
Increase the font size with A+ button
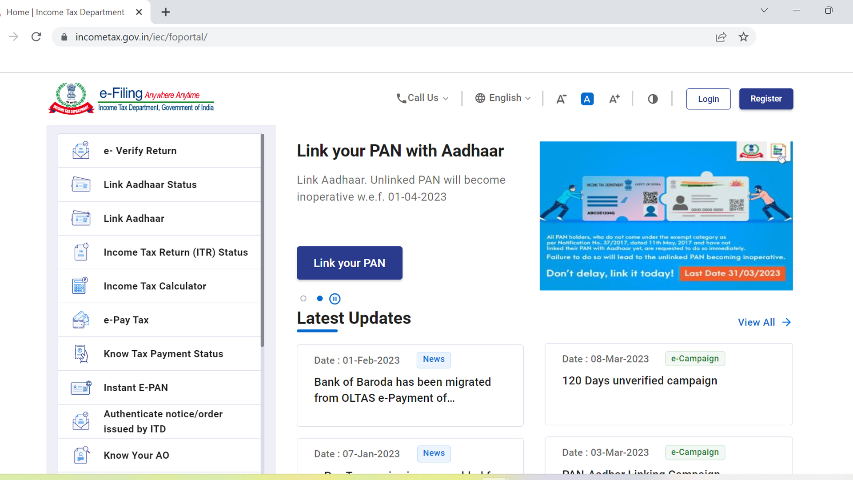[614, 99]
